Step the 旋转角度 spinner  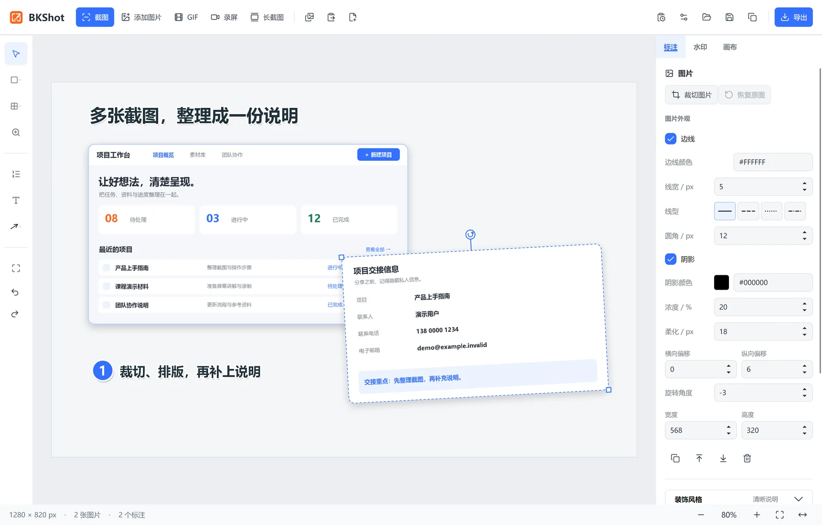pyautogui.click(x=805, y=392)
